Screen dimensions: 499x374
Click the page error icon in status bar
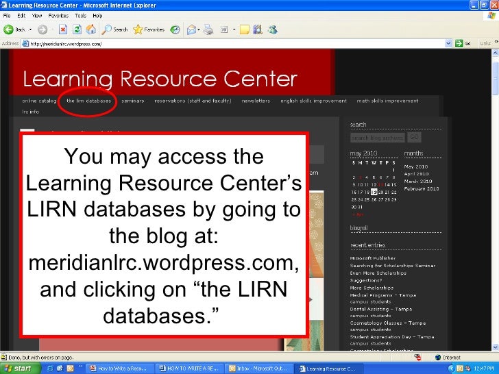click(4, 357)
